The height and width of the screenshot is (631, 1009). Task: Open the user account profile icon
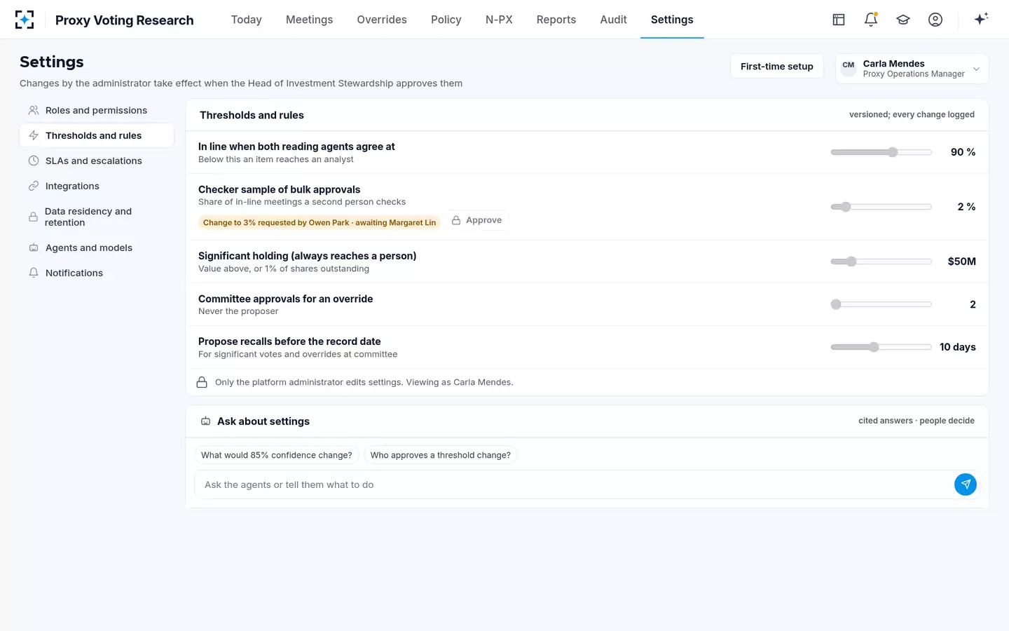(935, 20)
